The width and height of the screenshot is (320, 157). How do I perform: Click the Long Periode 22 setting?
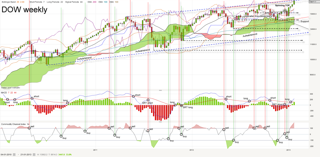(x=55, y=2)
